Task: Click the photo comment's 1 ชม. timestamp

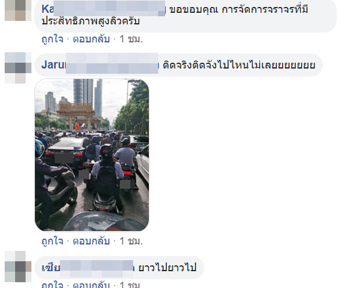Action: point(131,241)
